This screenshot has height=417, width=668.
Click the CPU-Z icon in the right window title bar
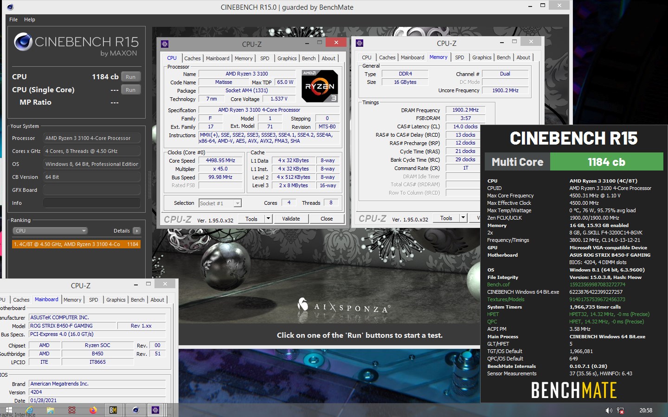click(x=360, y=43)
